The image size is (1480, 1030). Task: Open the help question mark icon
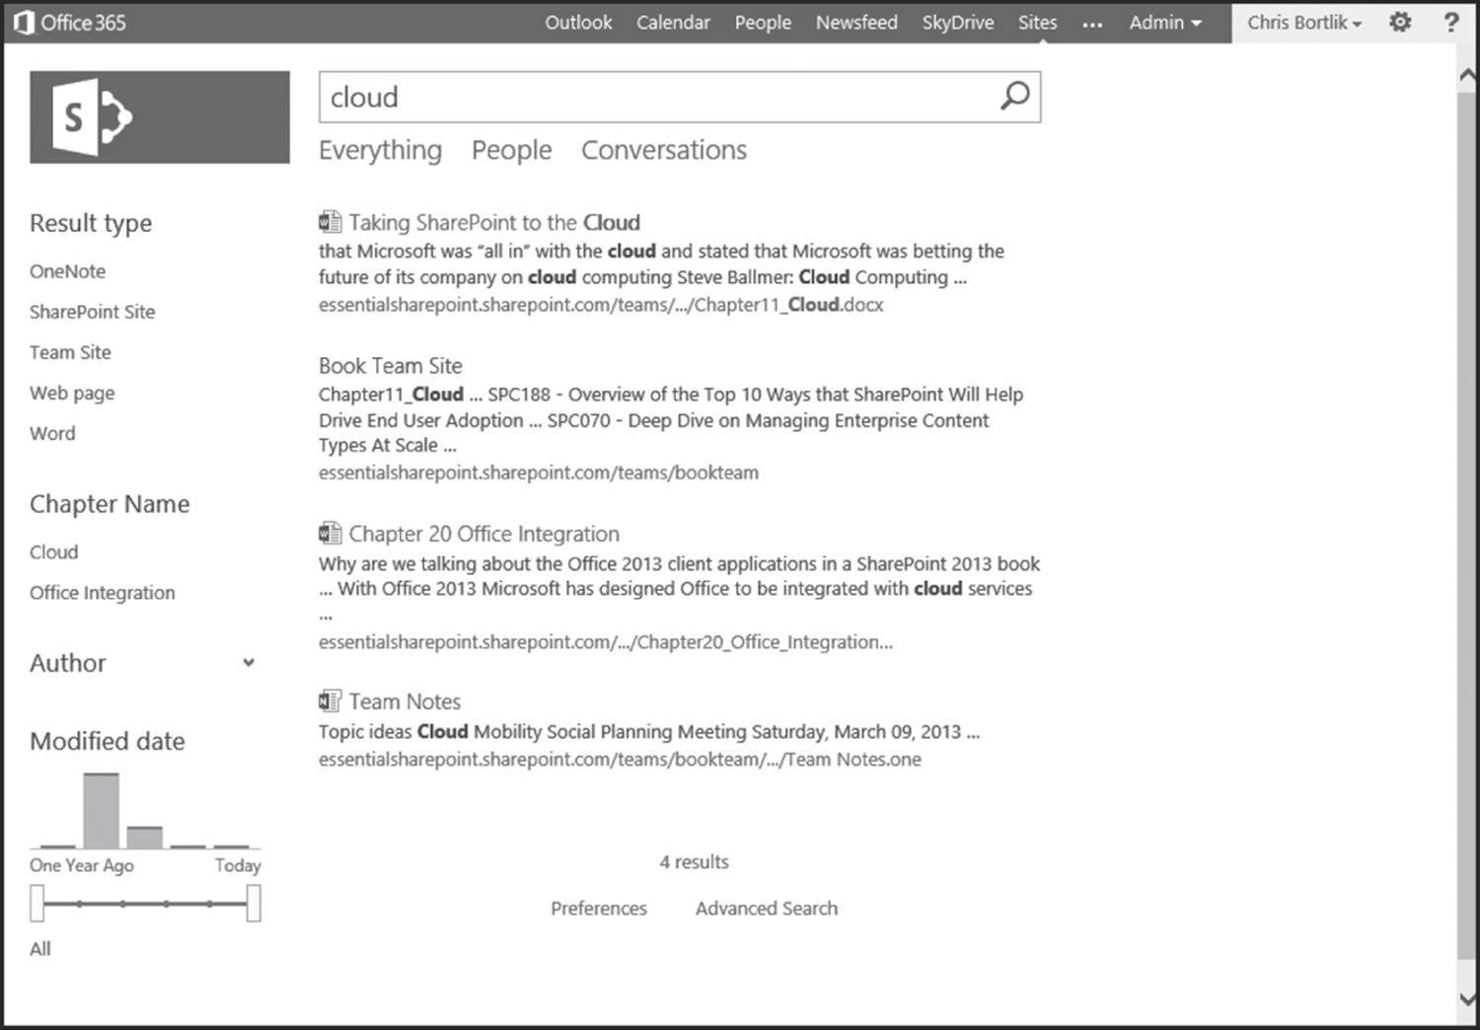1451,22
